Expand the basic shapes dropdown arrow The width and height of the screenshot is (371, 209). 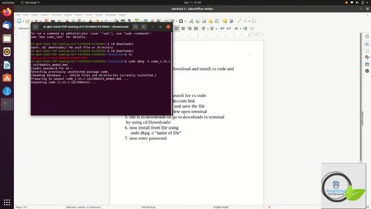[x=249, y=21]
